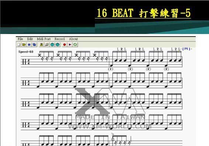The image size is (209, 146).
Task: Click the yellow metronome icon
Action: [x=41, y=45]
